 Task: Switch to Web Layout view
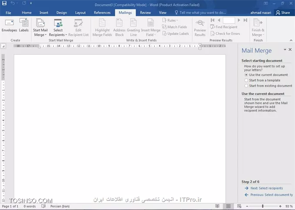click(239, 206)
